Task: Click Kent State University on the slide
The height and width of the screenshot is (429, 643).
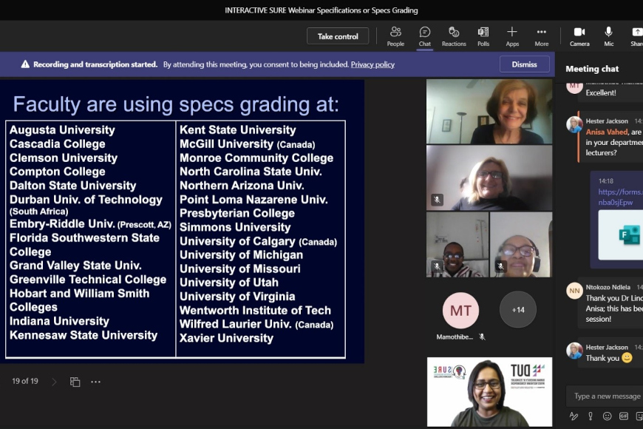Action: pyautogui.click(x=238, y=129)
